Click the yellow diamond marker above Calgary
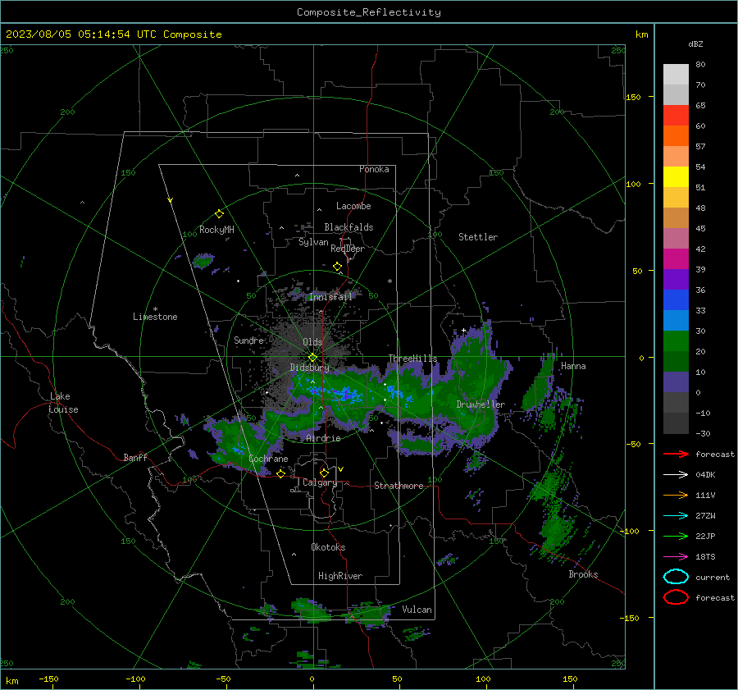 pyautogui.click(x=324, y=473)
